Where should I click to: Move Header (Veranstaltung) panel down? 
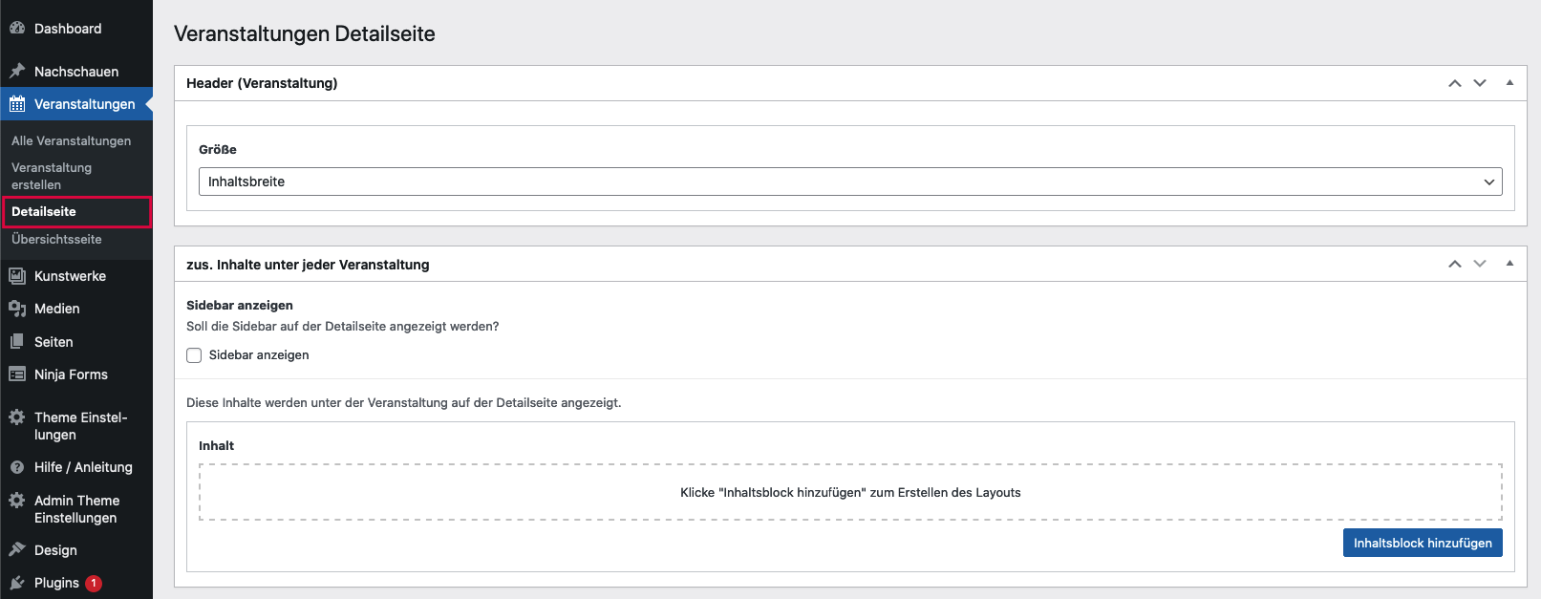pyautogui.click(x=1480, y=83)
